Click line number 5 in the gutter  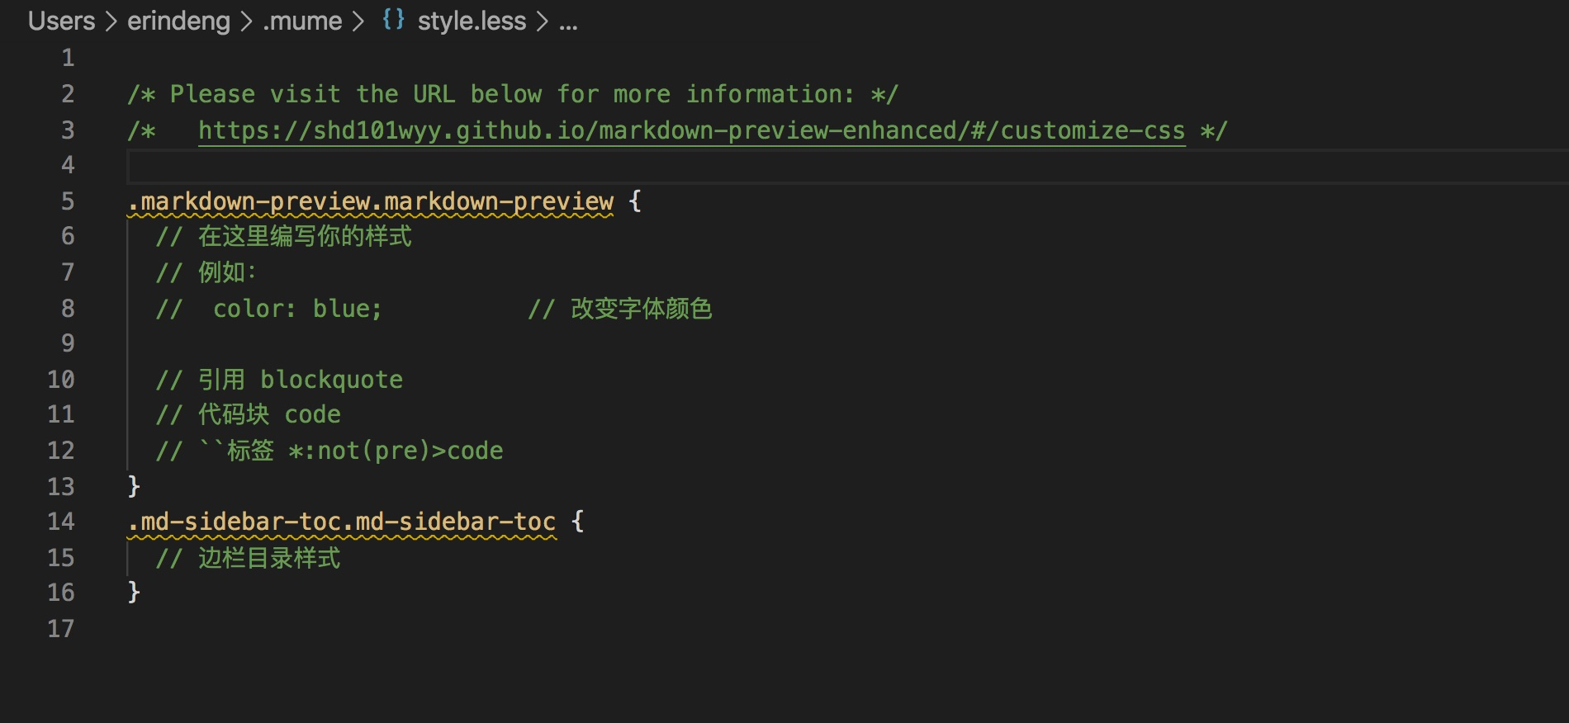click(68, 201)
